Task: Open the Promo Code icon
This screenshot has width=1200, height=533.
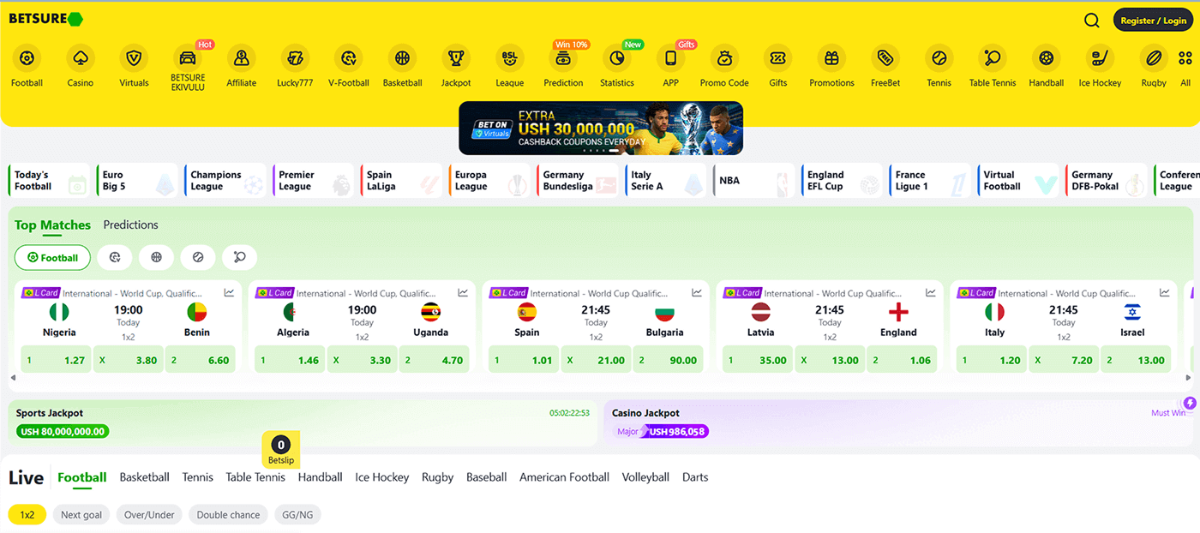Action: click(x=724, y=58)
